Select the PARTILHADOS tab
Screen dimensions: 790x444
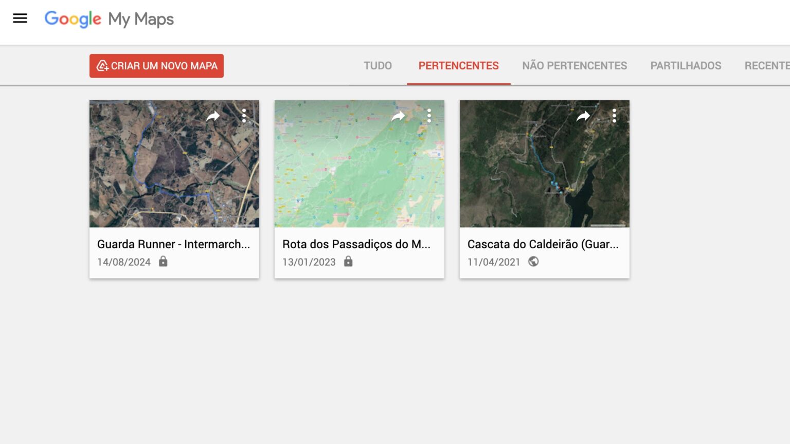coord(686,65)
